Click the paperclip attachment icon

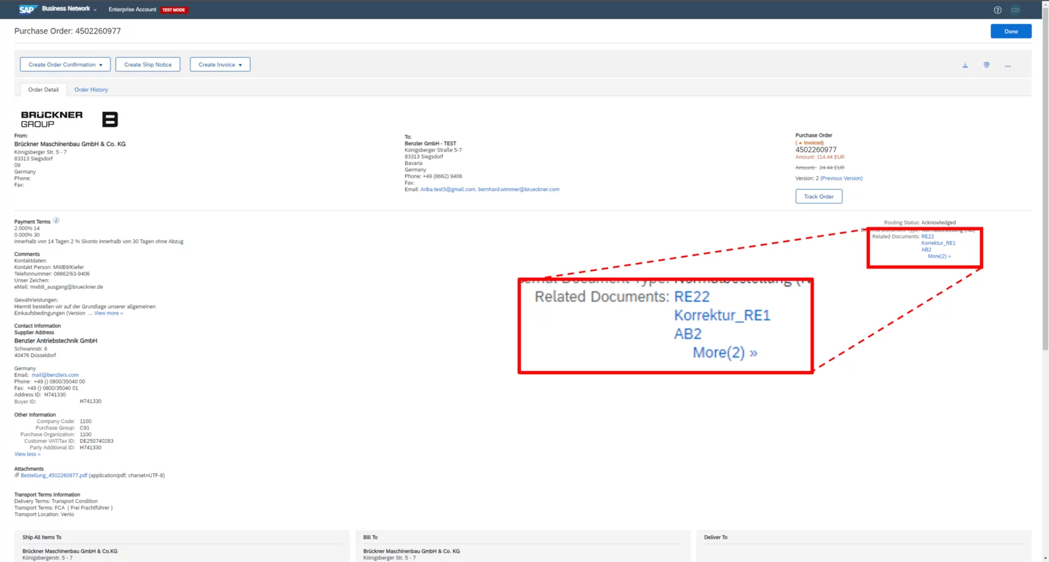click(17, 475)
